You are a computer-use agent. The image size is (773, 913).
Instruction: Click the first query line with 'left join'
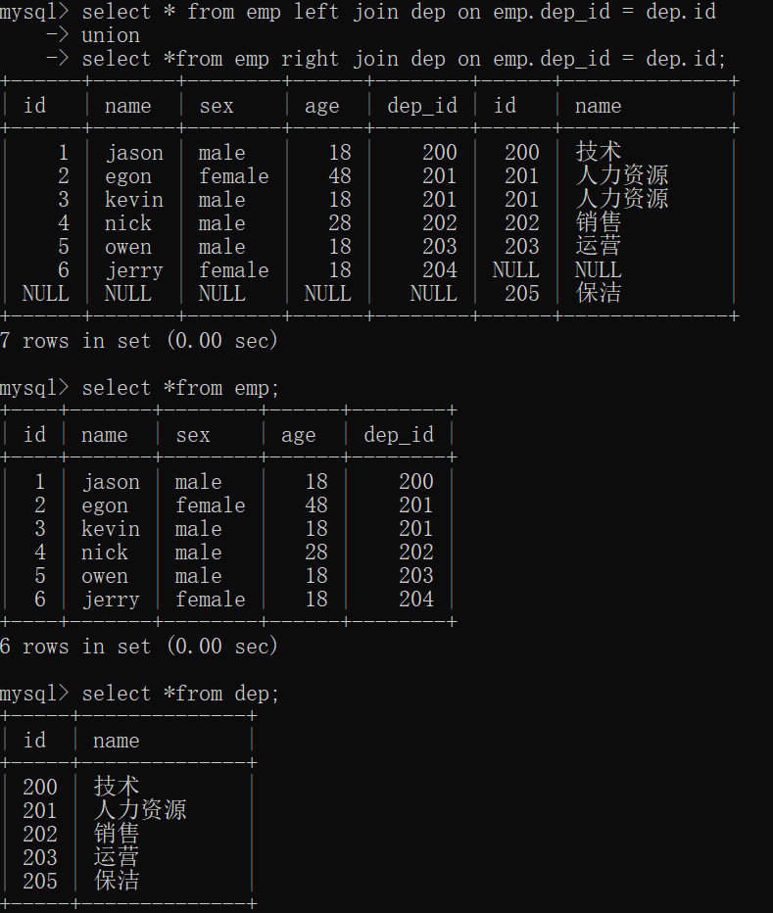point(359,12)
